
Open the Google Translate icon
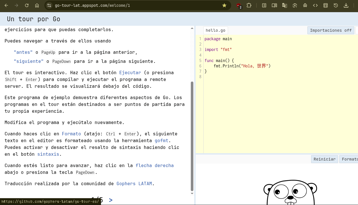coord(284,5)
